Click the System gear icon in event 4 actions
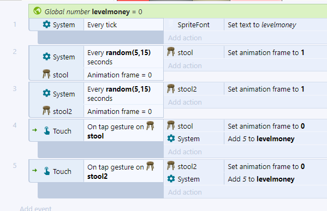Screen dimensions: 327x211 point(171,138)
